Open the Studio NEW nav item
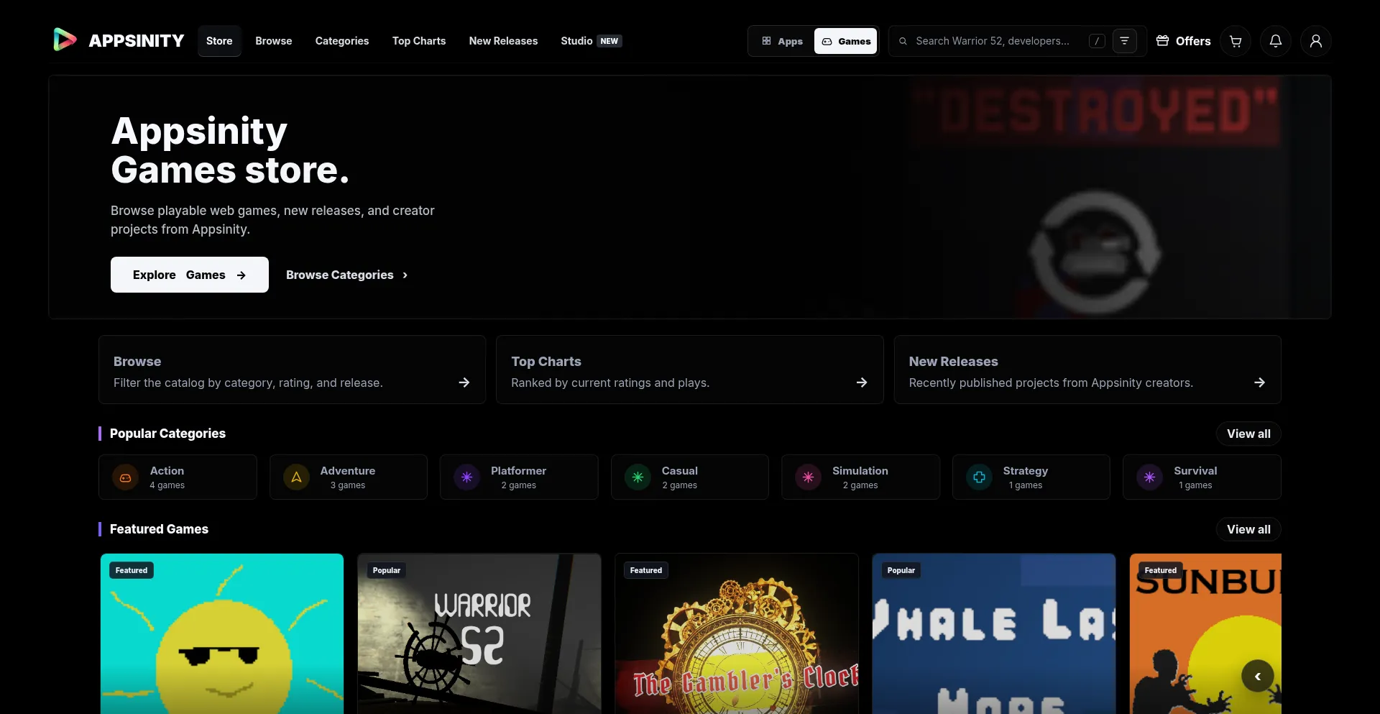The width and height of the screenshot is (1380, 714). pyautogui.click(x=592, y=41)
